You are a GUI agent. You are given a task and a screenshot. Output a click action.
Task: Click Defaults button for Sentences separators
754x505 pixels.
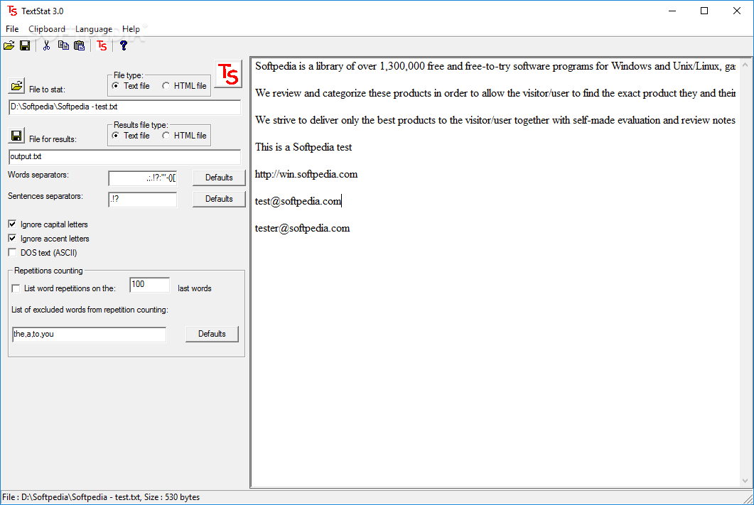coord(219,199)
